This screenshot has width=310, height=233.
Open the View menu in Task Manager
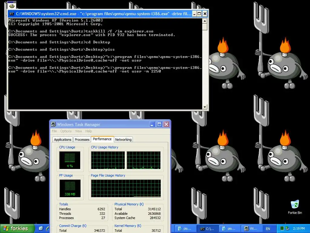(x=78, y=131)
